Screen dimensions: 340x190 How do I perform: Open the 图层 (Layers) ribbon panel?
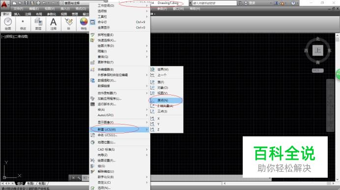click(38, 24)
